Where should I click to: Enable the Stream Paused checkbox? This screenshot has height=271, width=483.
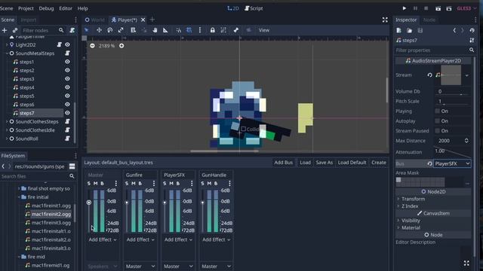pos(438,130)
